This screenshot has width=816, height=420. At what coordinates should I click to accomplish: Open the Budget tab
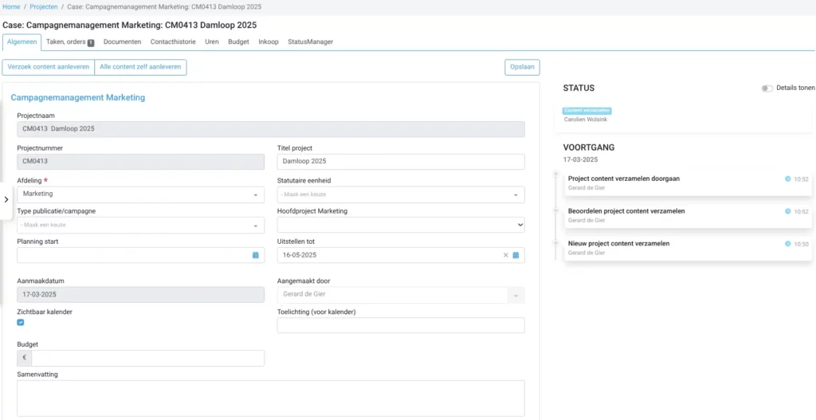pos(238,42)
